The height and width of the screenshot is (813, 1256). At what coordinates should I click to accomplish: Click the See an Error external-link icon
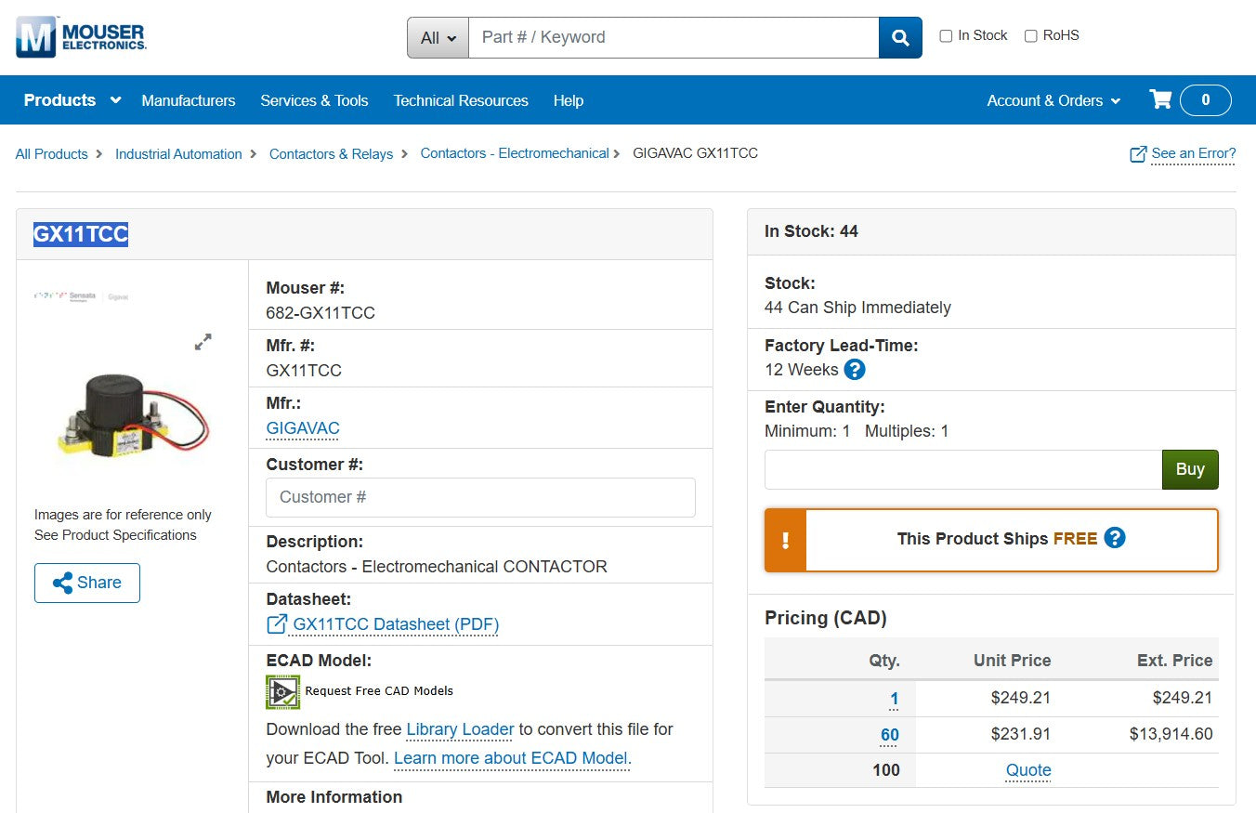1138,154
